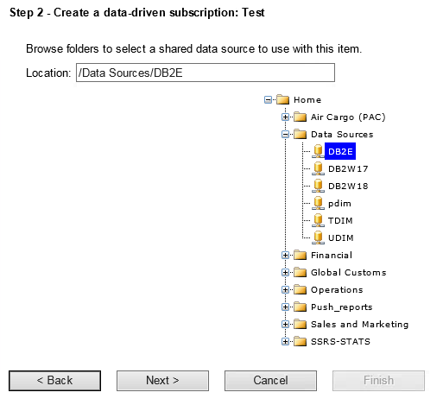Collapse the Data Sources folder
The image size is (443, 405).
285,135
